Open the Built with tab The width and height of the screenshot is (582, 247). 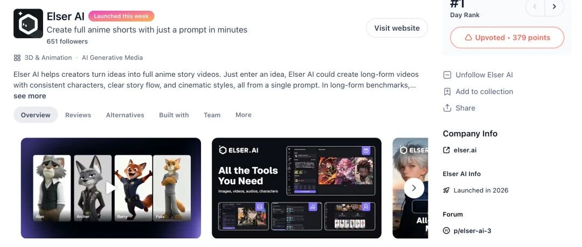[174, 115]
